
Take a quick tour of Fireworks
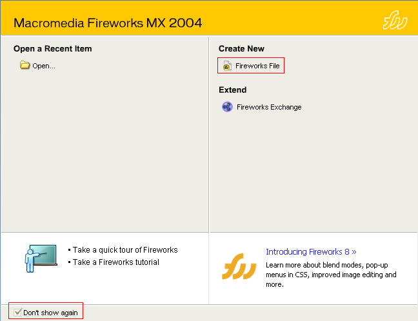(x=125, y=250)
